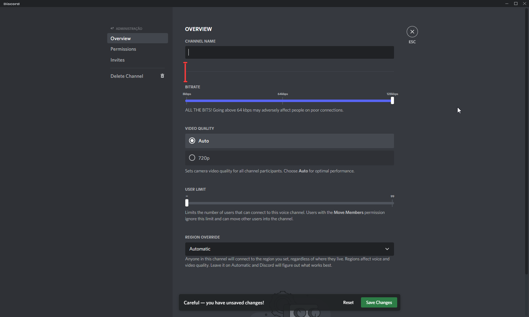
Task: Reset the unsaved channel changes
Action: click(348, 302)
